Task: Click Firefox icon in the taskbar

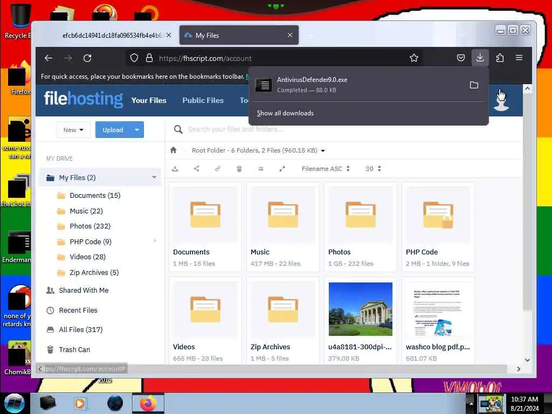Action: tap(148, 403)
